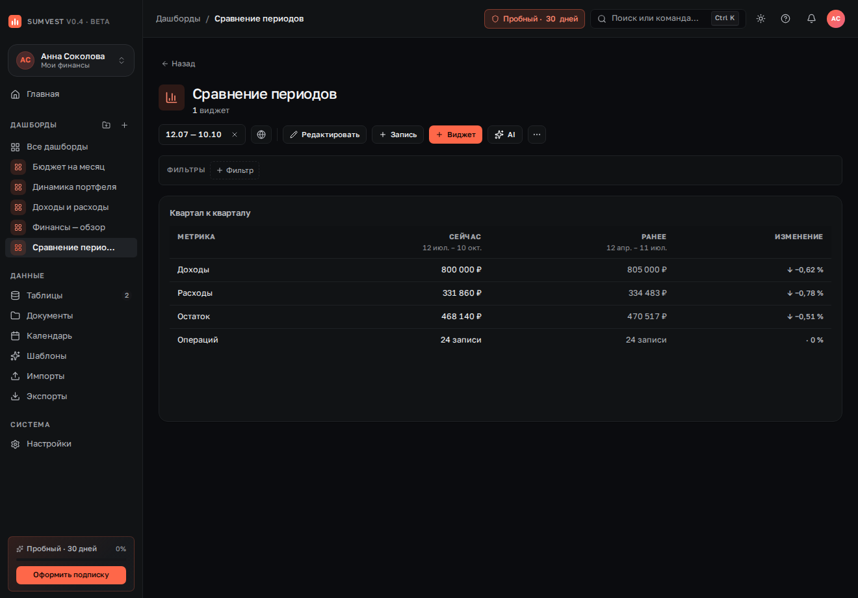Add a filter with the Фильтр button
Viewport: 858px width, 598px height.
click(x=235, y=170)
